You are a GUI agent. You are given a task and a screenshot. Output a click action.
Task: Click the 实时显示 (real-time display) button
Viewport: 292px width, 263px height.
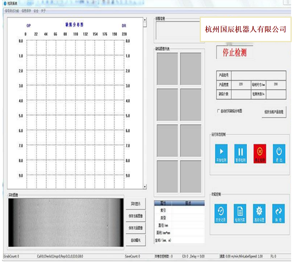[x=135, y=203]
